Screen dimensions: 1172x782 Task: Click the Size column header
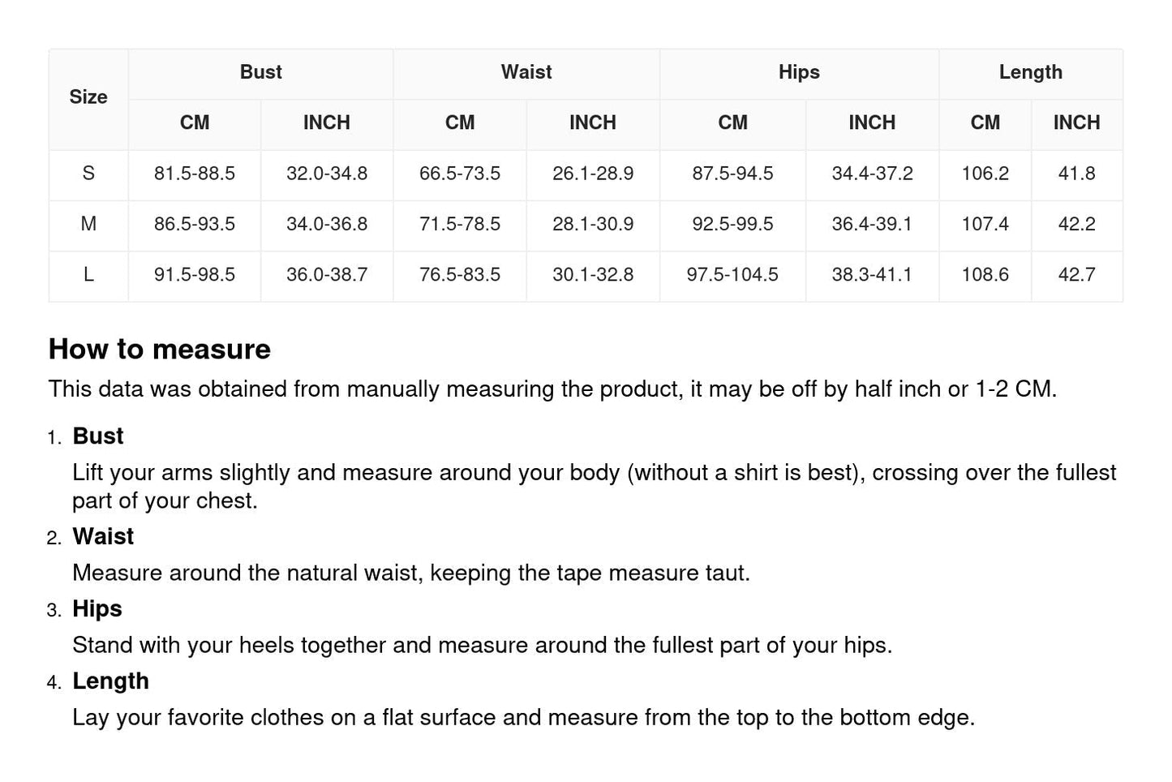(88, 97)
